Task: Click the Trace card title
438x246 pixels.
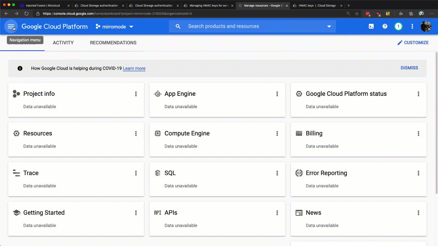Action: coord(31,173)
